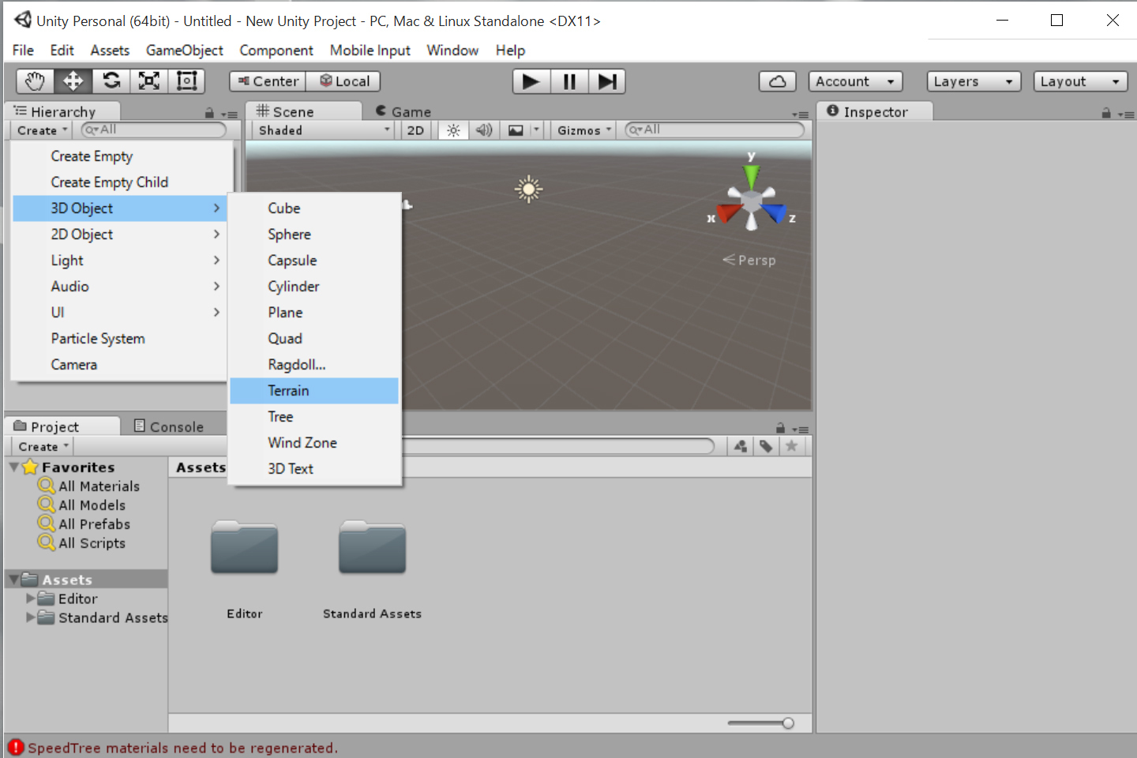Open the Gizmos dropdown
Screen dimensions: 1137x758
pos(584,130)
